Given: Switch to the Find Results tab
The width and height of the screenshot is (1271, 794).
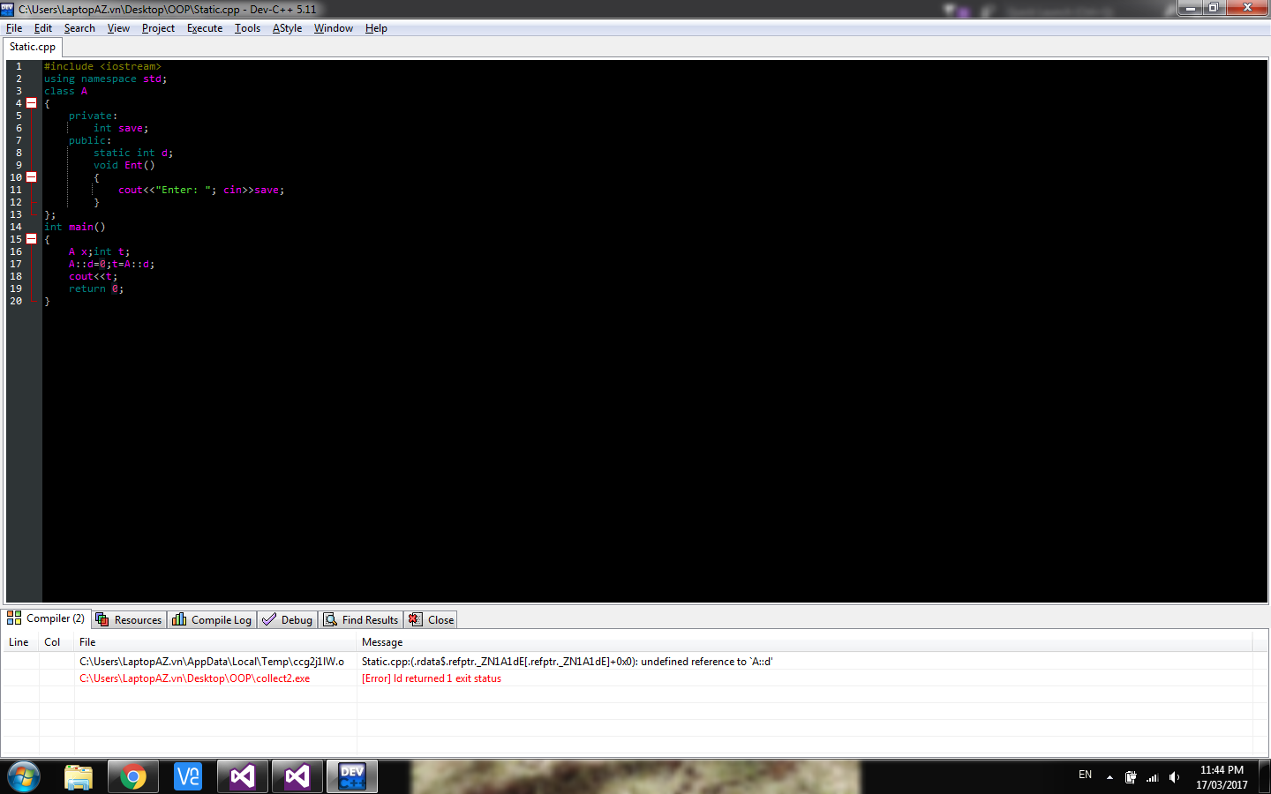Looking at the screenshot, I should point(362,620).
